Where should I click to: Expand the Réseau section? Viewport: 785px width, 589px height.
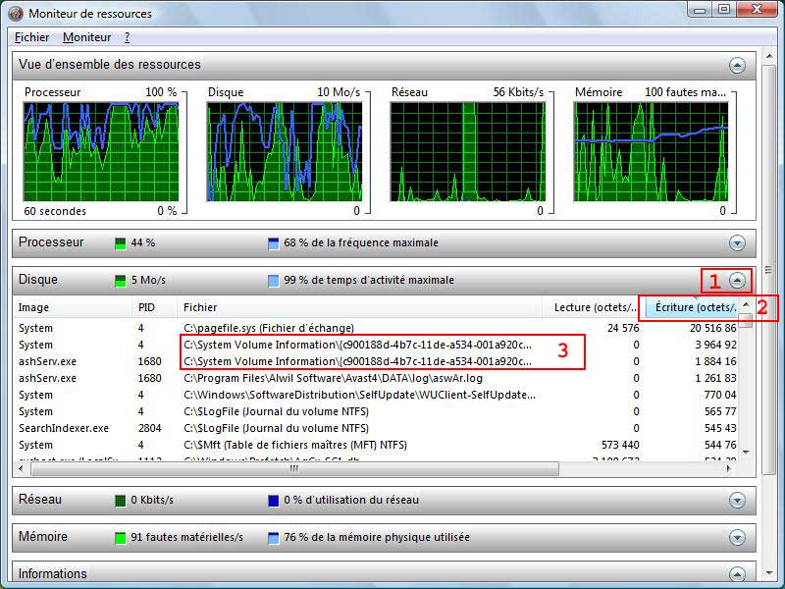click(x=737, y=500)
